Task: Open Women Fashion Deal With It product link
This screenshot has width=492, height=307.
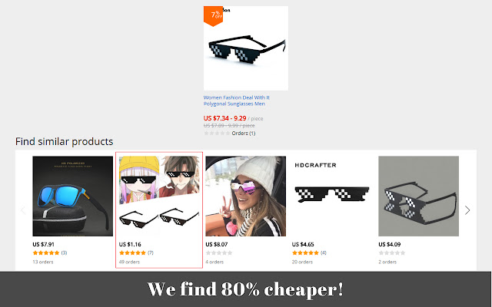Action: (236, 101)
